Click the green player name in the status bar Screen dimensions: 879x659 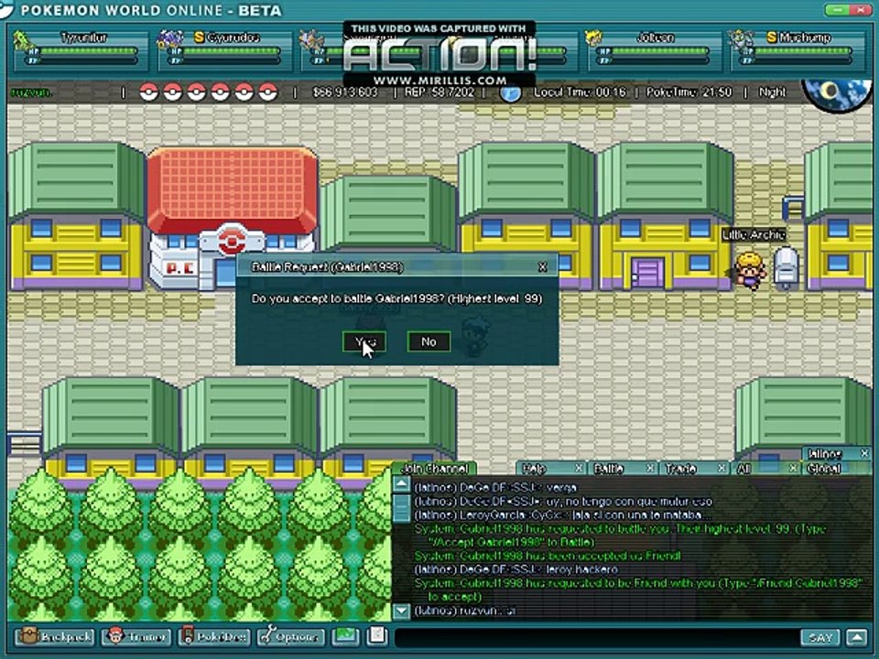coord(31,92)
